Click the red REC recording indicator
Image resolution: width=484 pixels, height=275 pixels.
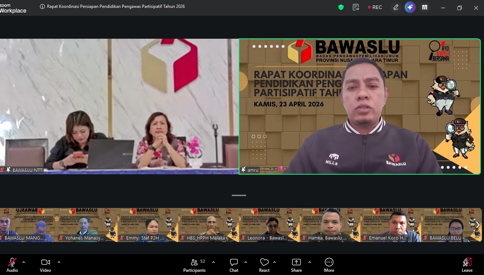375,7
